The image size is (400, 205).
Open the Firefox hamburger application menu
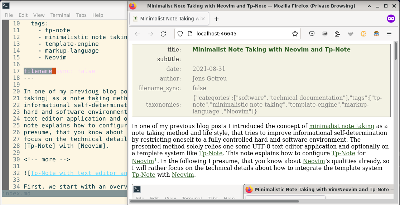point(389,34)
